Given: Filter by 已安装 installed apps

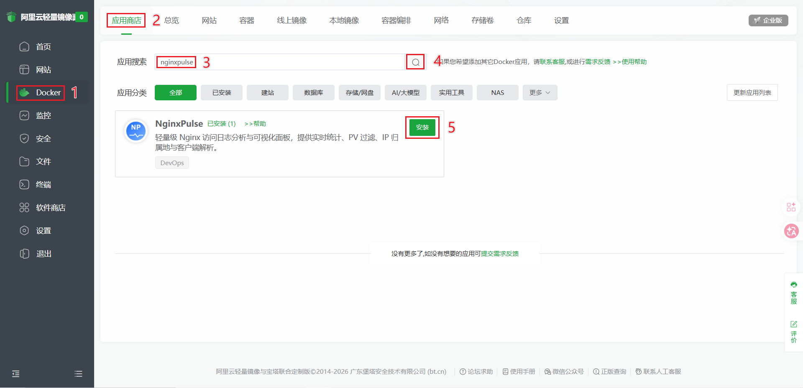Looking at the screenshot, I should (x=222, y=92).
